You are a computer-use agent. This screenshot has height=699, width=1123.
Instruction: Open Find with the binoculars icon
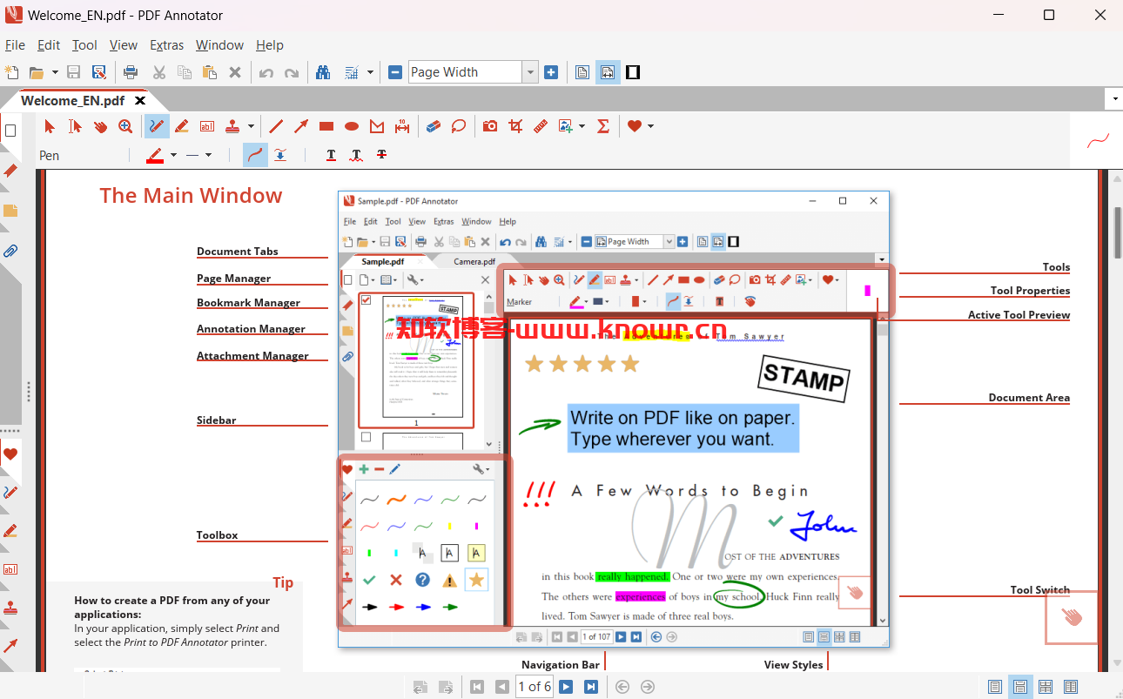click(323, 72)
